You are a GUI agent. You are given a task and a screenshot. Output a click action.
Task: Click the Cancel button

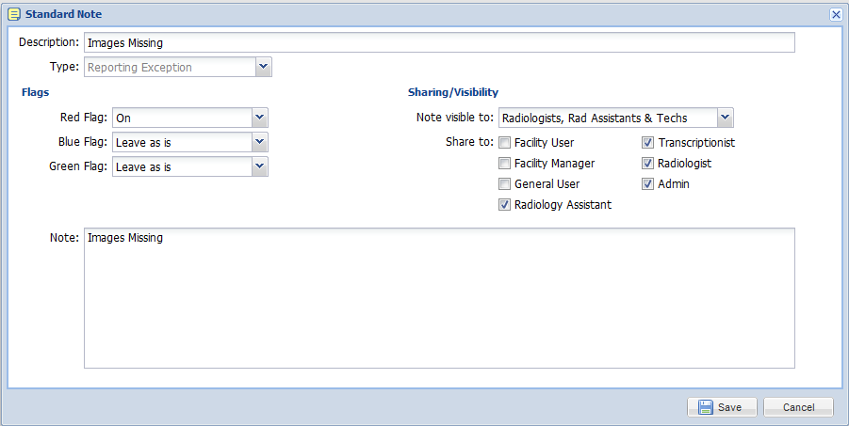click(798, 407)
